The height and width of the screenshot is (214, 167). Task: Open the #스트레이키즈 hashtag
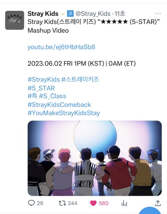tap(80, 79)
